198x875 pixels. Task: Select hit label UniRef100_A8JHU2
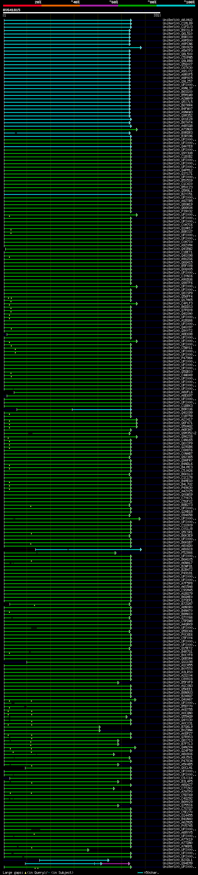(178, 20)
